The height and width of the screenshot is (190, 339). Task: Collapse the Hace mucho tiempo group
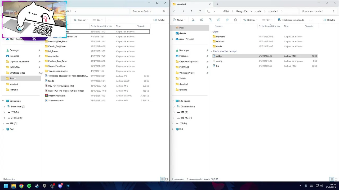[x=212, y=51]
